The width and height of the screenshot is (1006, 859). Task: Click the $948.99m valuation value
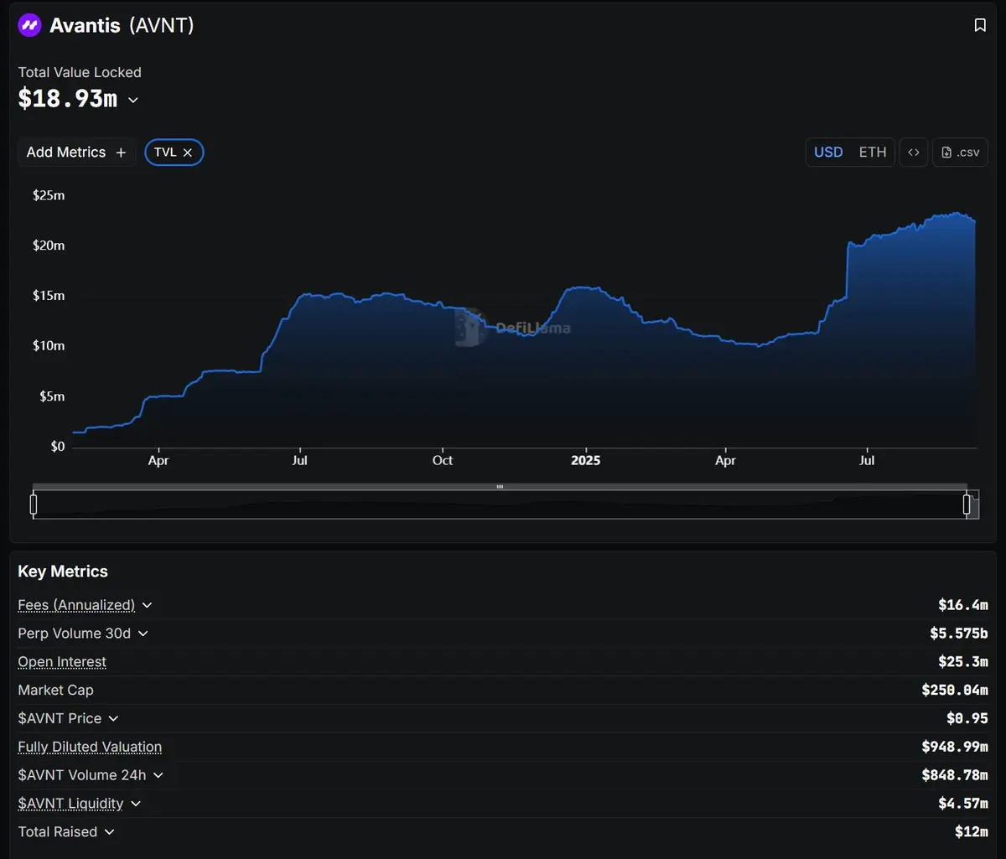955,747
